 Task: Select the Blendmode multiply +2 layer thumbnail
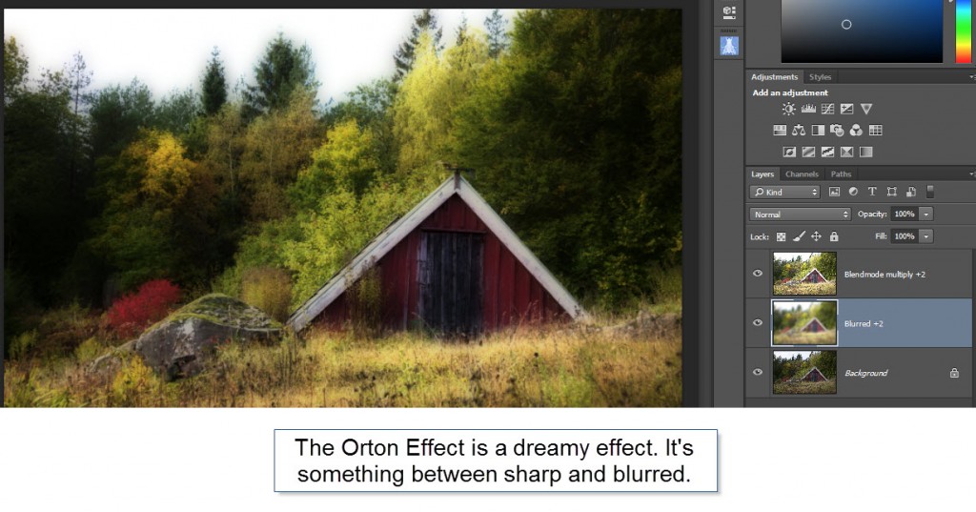tap(804, 274)
